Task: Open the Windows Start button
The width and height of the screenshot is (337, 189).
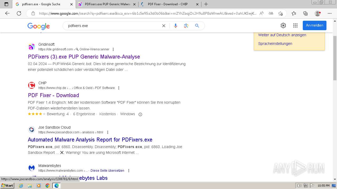Action: pos(7,186)
